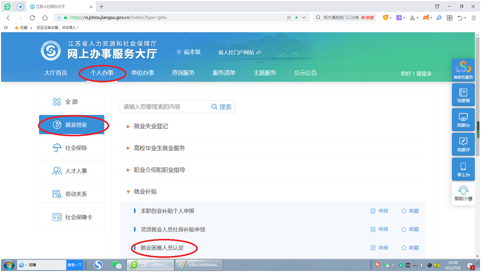Select 社会保险 in the left category menu
This screenshot has width=481, height=272.
[x=71, y=148]
